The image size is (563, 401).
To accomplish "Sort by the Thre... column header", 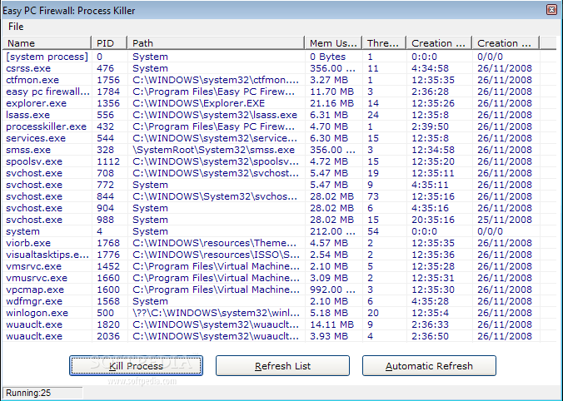I will tap(384, 43).
